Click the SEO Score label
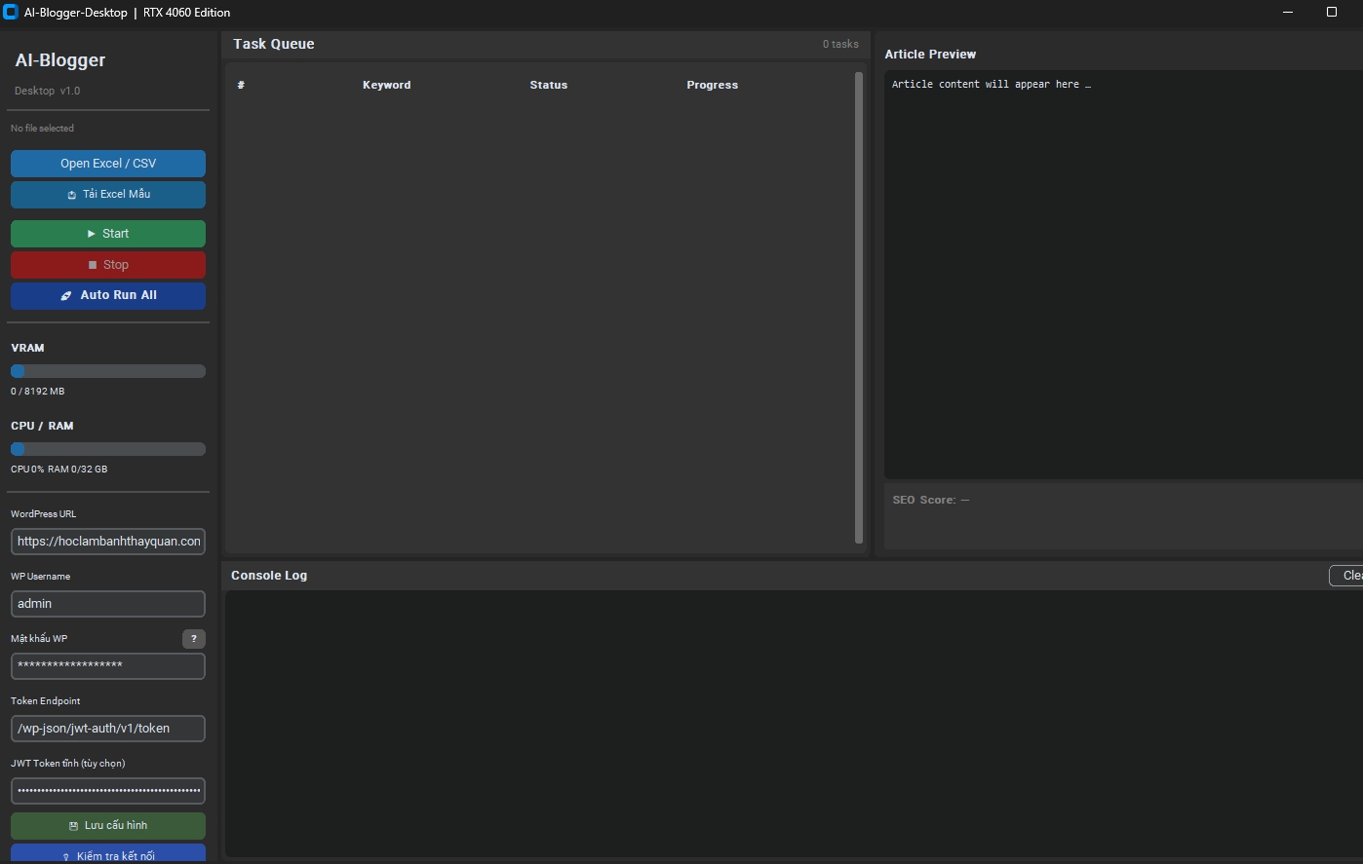The width and height of the screenshot is (1363, 864). (x=931, y=501)
